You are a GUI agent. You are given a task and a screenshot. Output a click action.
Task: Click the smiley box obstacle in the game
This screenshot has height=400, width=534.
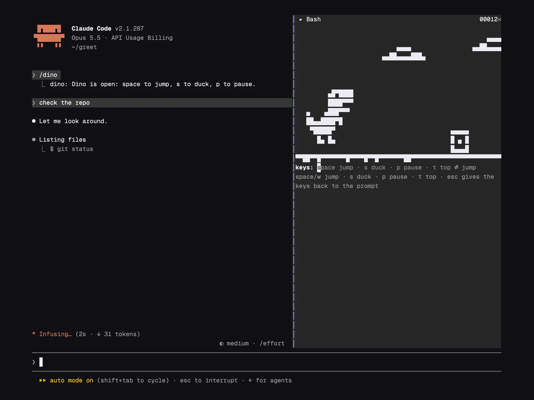(x=460, y=142)
